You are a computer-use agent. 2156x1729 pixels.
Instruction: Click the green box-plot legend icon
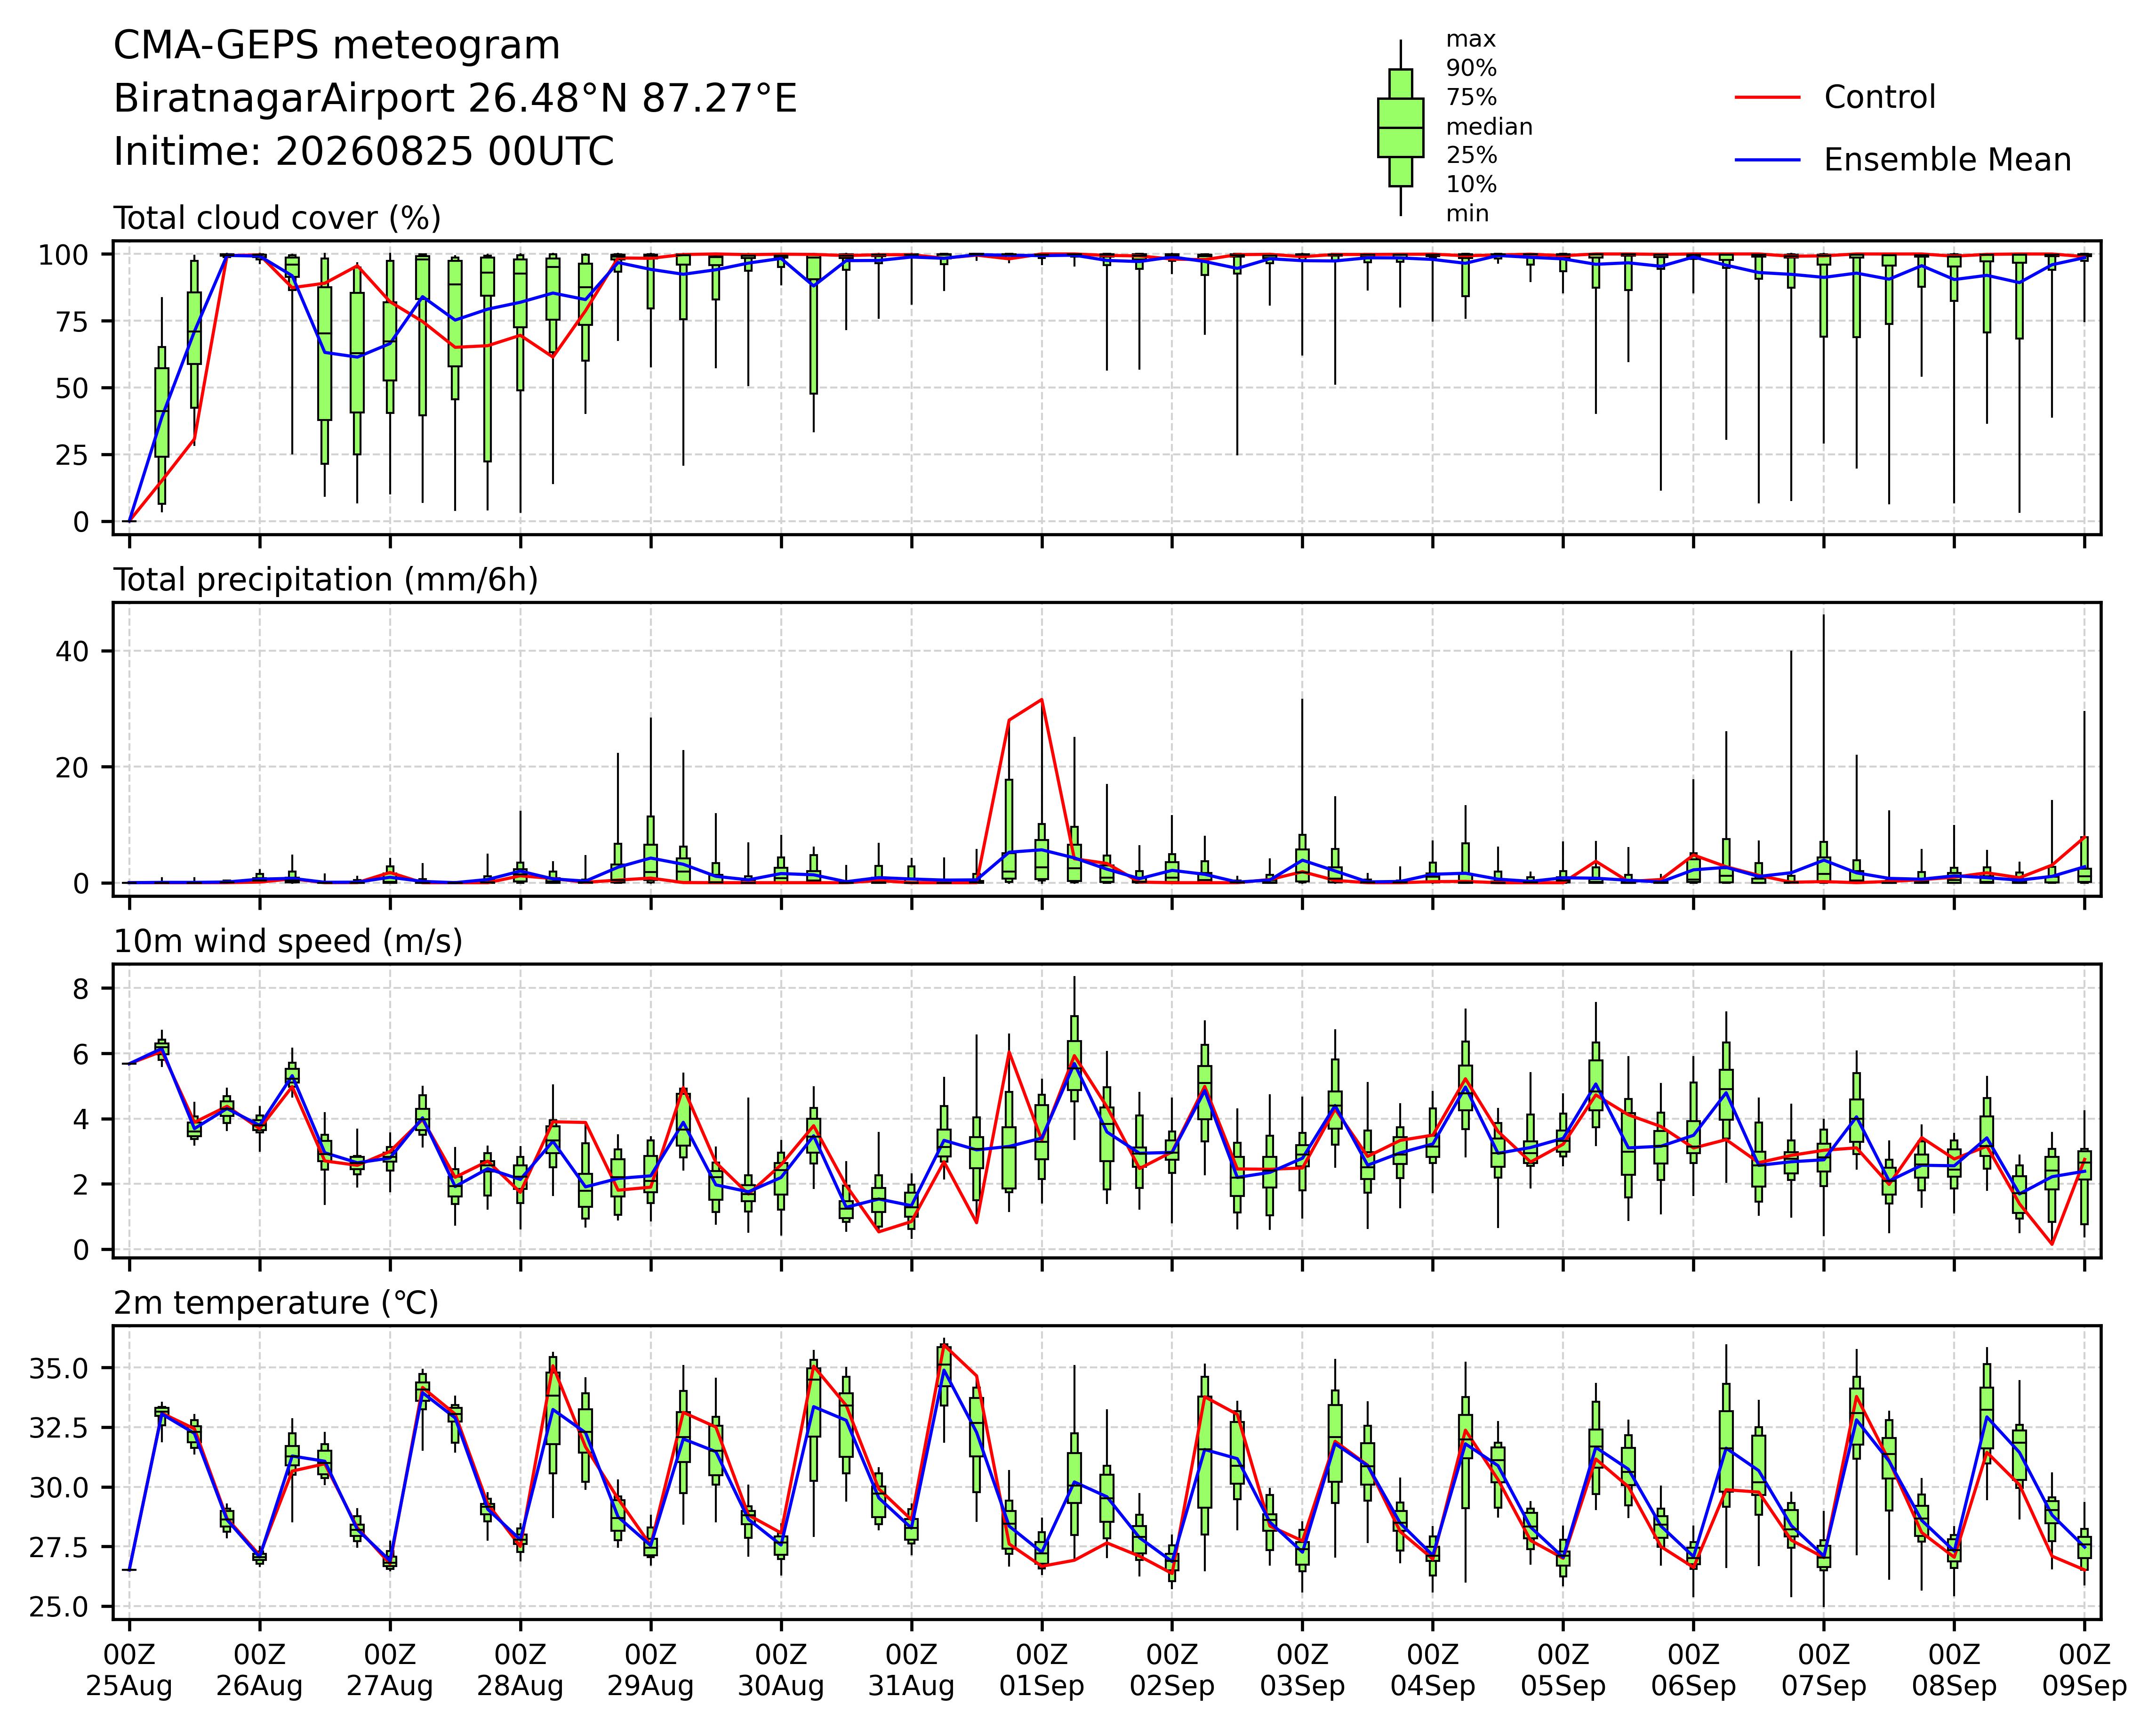click(1400, 128)
